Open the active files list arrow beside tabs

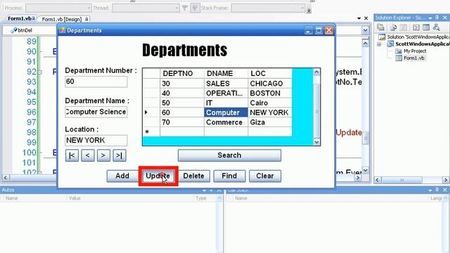pos(359,18)
